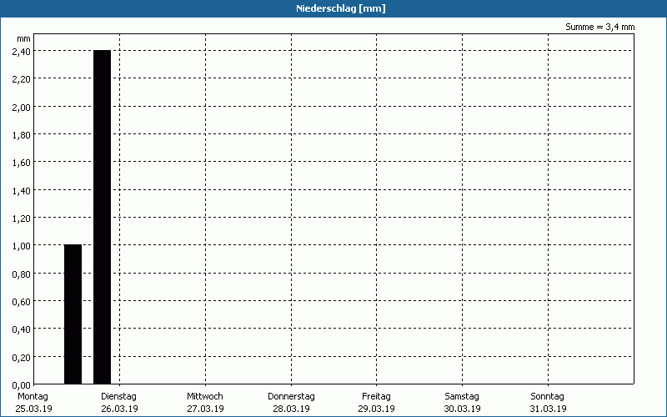Click the Montag day label
Screen dimensions: 667x417
(33, 397)
